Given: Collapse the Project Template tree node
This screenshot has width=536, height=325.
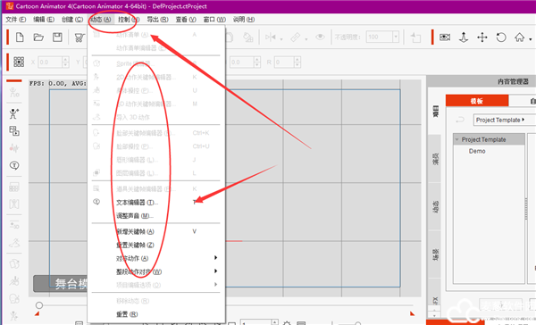Looking at the screenshot, I should pos(457,139).
